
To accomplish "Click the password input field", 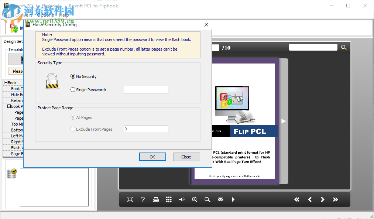I will click(146, 89).
